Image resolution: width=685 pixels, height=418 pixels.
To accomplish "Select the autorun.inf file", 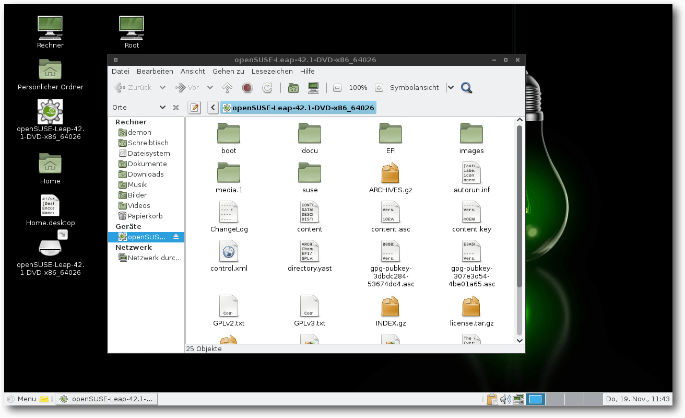I will 471,178.
